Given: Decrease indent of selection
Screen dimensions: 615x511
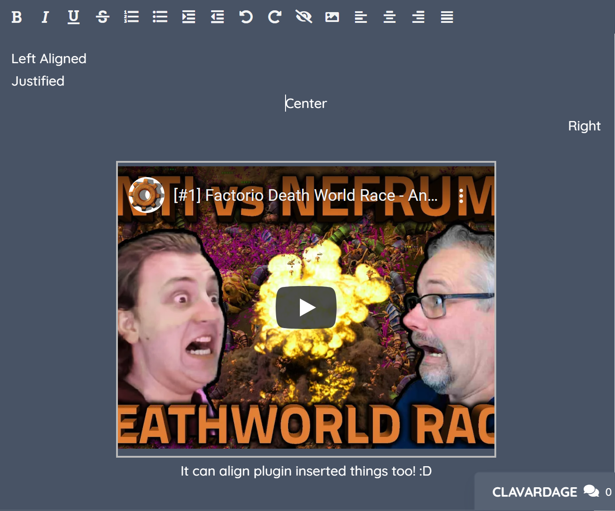Looking at the screenshot, I should (x=217, y=17).
